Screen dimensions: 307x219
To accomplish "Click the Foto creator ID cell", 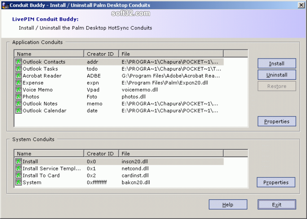I will click(92, 97).
